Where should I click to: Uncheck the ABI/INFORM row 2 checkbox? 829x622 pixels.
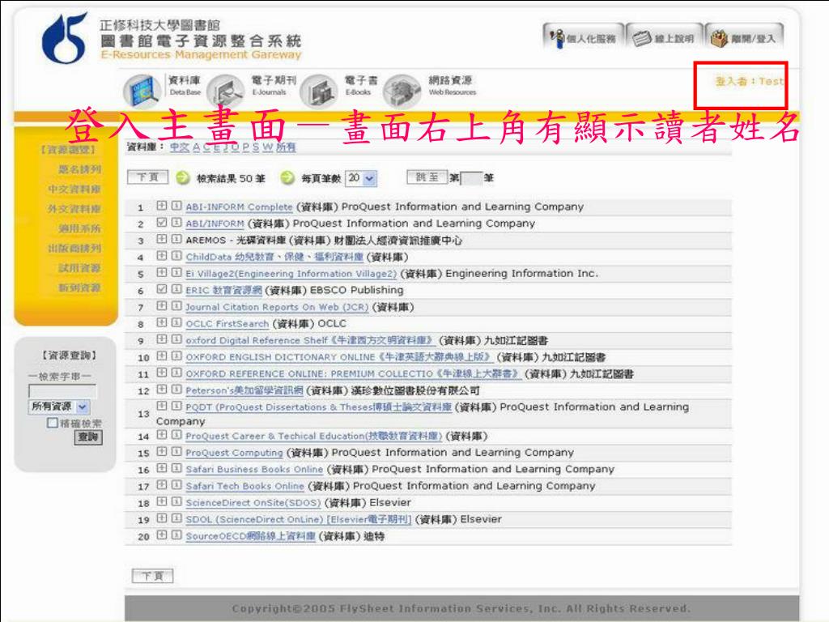[162, 223]
